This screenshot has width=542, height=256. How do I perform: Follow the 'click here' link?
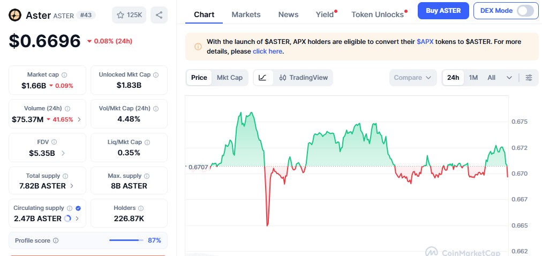point(268,51)
